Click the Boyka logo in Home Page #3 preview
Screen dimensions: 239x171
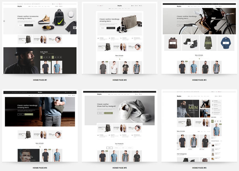pyautogui.click(x=179, y=6)
